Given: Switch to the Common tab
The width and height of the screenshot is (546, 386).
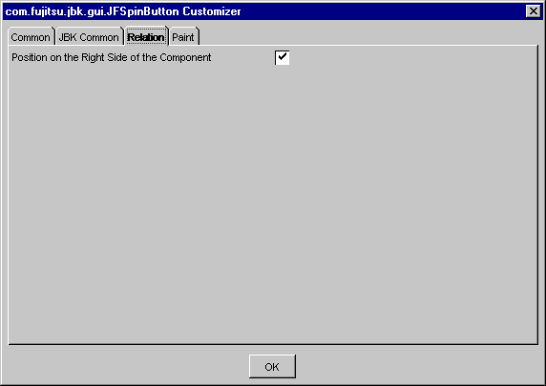Looking at the screenshot, I should [x=31, y=37].
